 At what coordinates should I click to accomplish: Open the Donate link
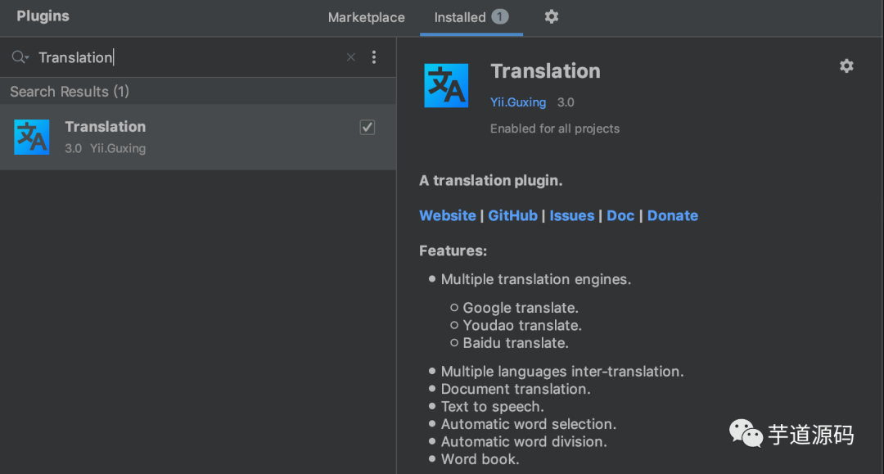(x=673, y=215)
